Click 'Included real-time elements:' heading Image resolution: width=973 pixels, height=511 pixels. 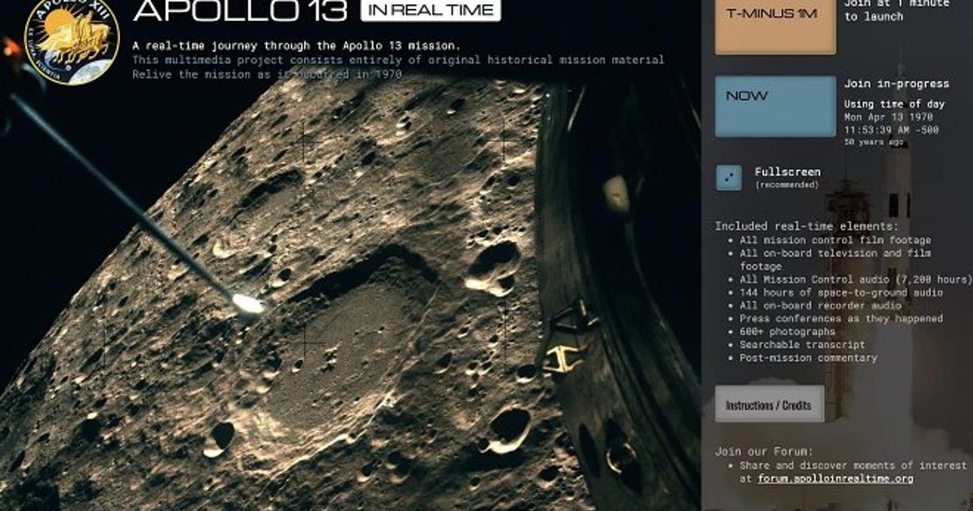tap(807, 226)
